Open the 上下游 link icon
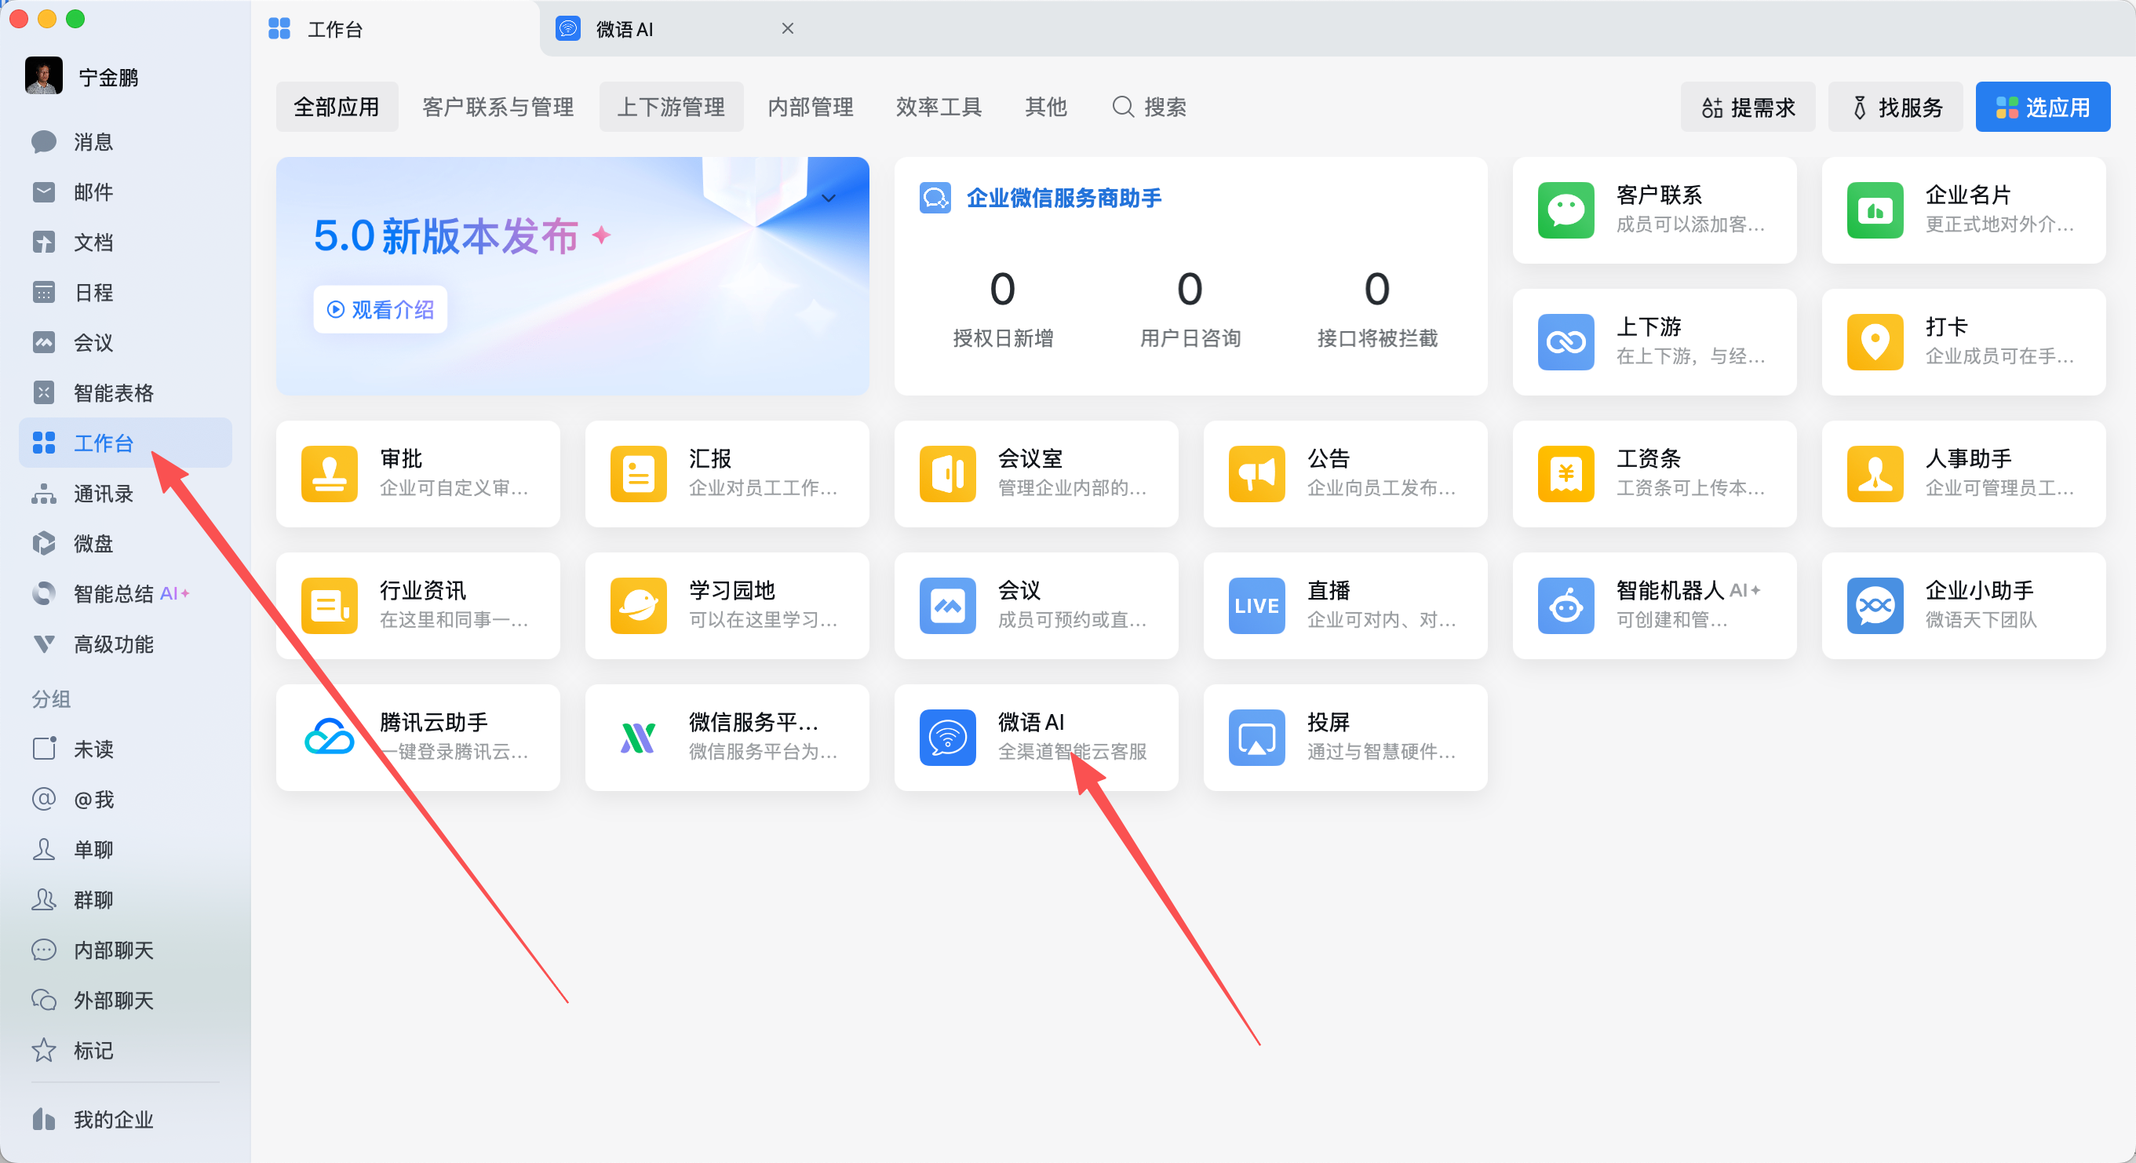This screenshot has height=1163, width=2136. click(x=1566, y=341)
